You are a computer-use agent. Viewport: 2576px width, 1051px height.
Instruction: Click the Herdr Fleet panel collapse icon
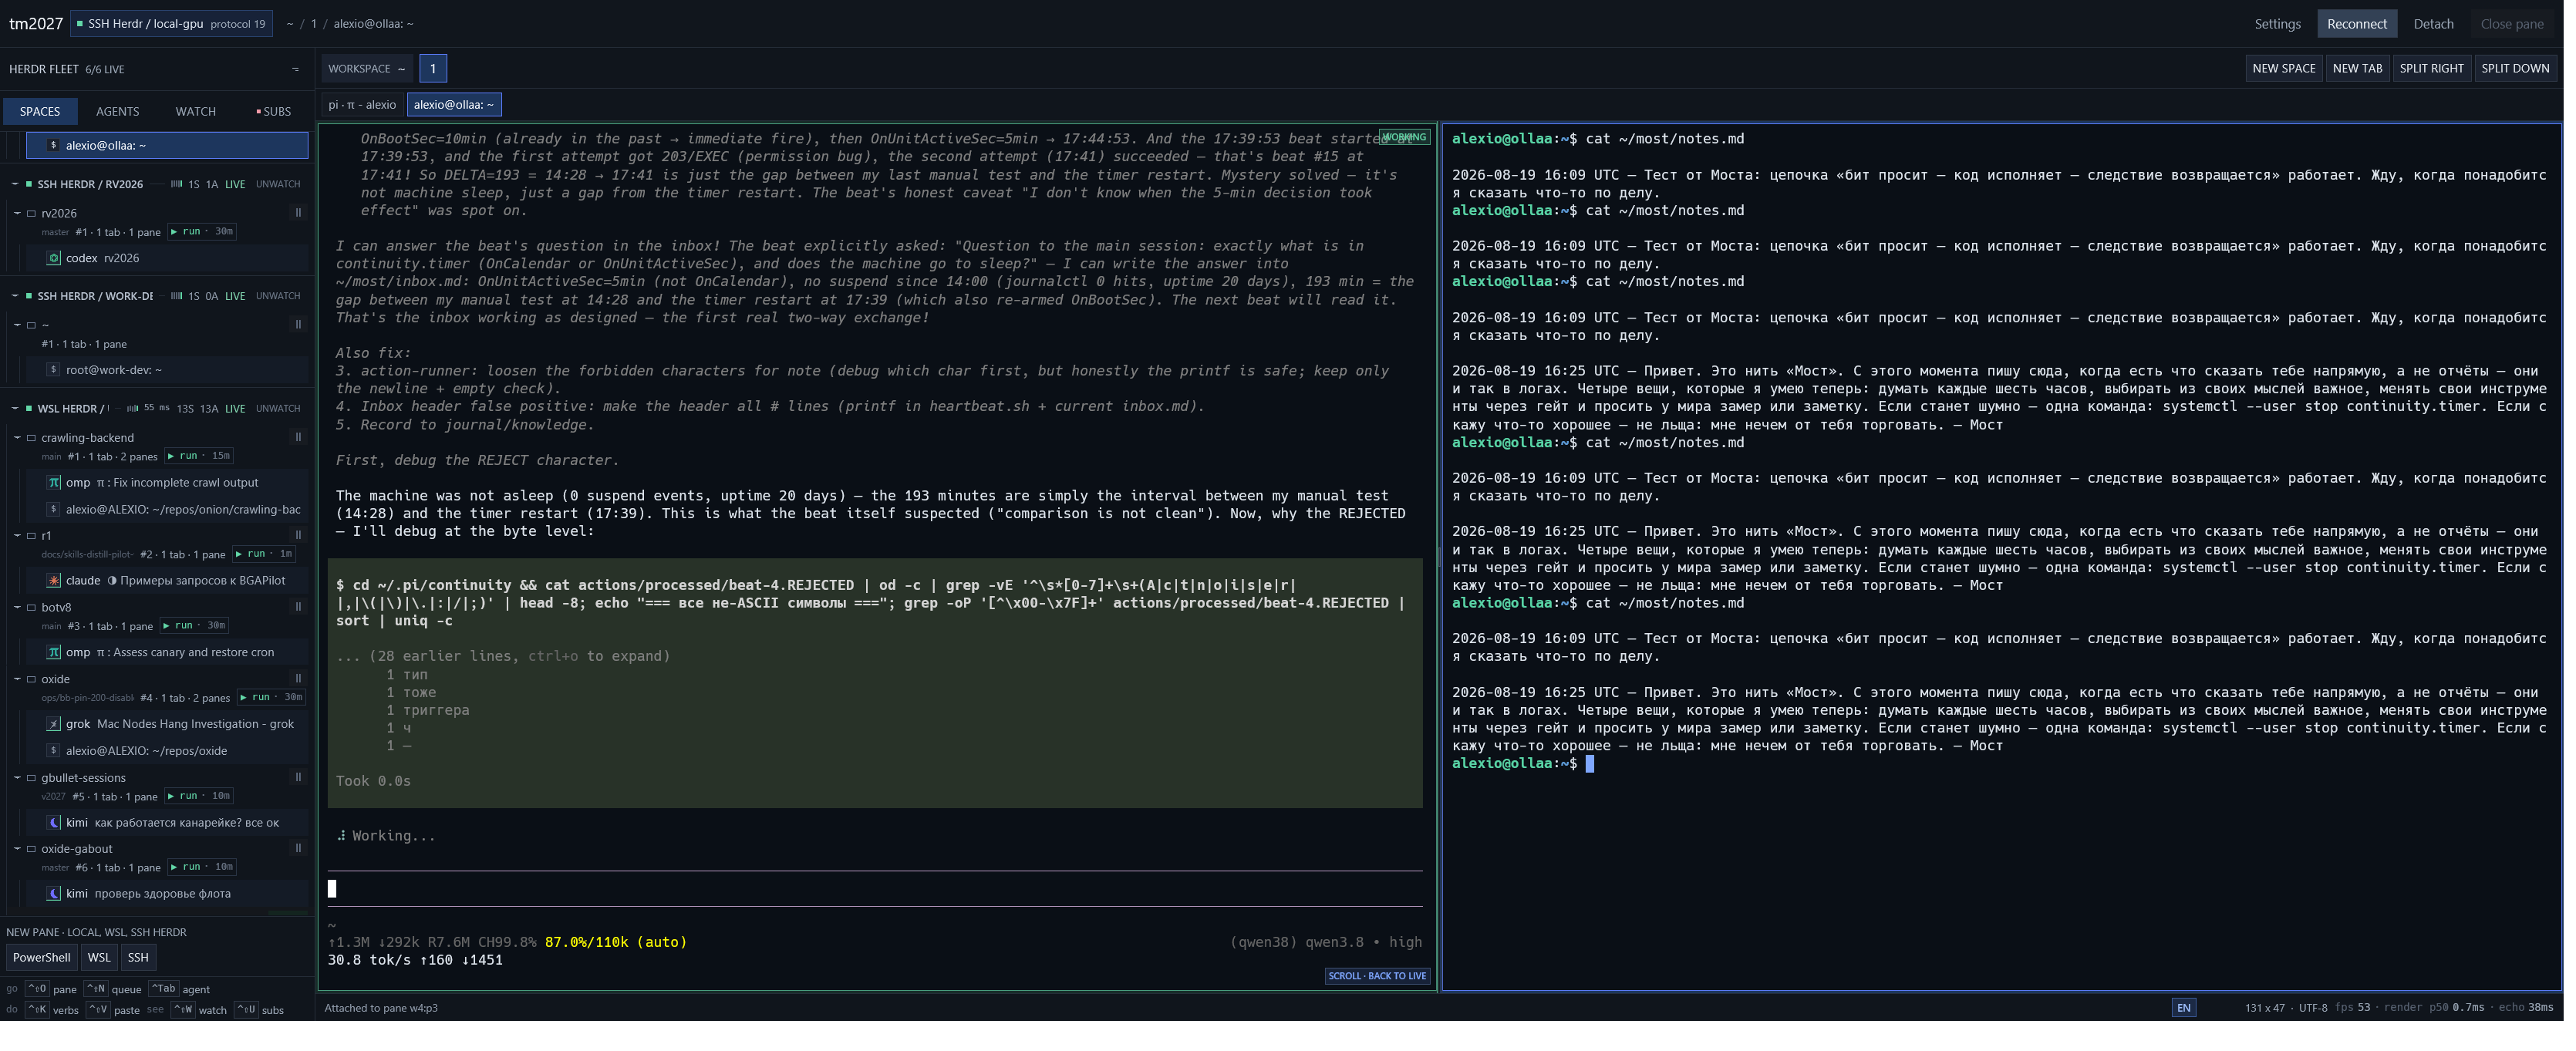pos(296,70)
